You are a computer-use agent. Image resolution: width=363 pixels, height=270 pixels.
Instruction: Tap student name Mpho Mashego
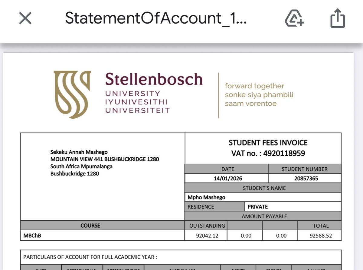click(207, 197)
